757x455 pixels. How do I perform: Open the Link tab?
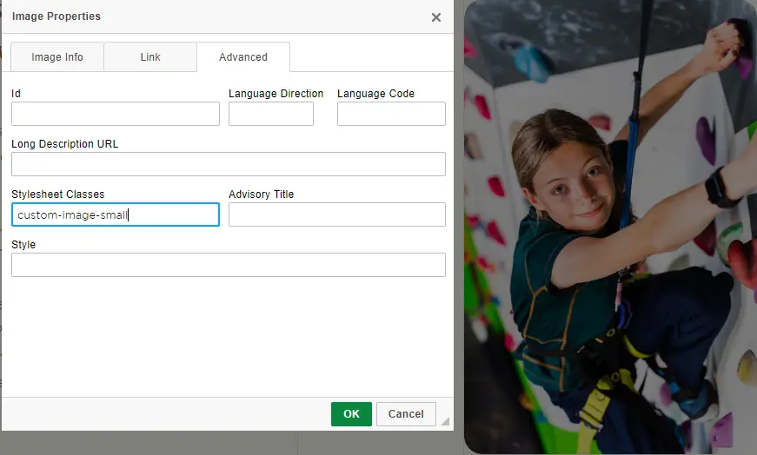(x=150, y=57)
